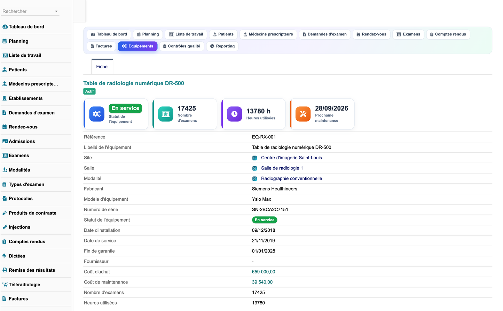Select the active Équipements navigation button
503x311 pixels.
tap(137, 46)
